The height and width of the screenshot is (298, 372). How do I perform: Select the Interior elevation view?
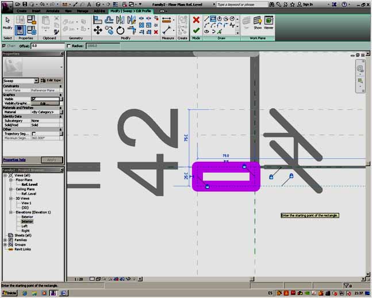tap(27, 221)
